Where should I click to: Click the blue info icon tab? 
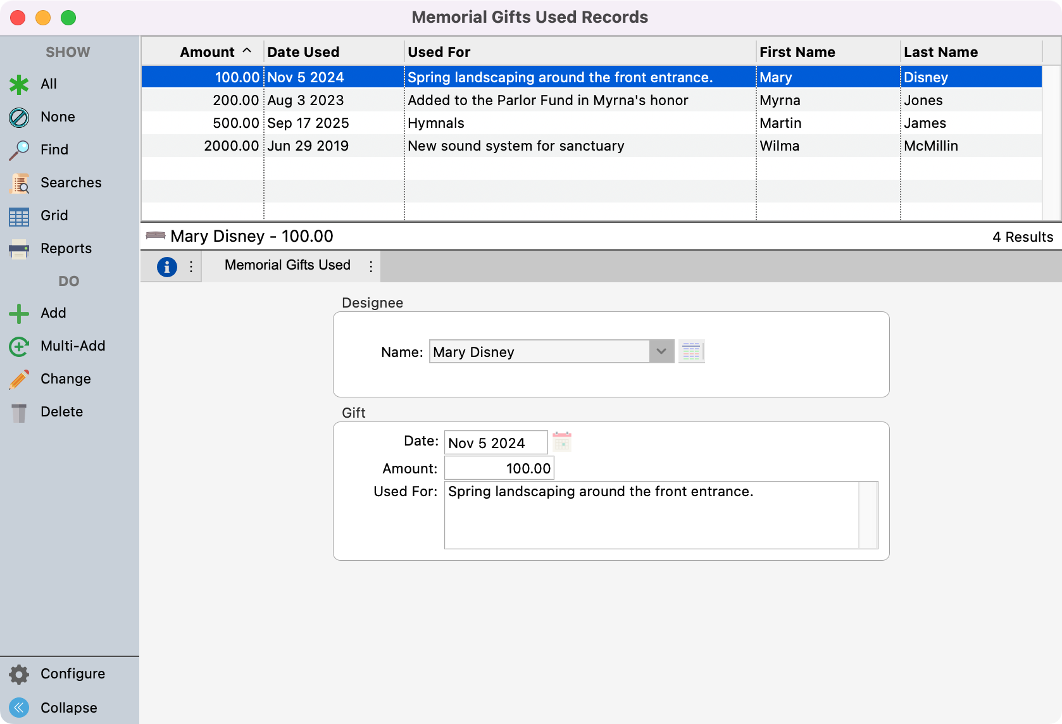click(166, 266)
